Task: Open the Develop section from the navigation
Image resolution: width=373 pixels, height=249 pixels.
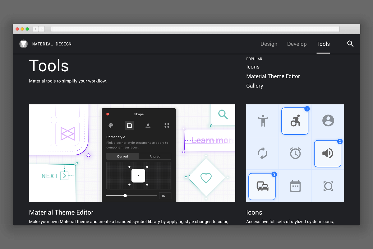Action: [297, 44]
